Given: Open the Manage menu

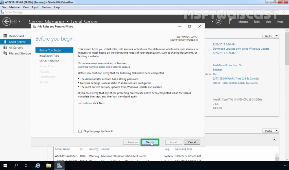Looking at the screenshot, I should [243, 21].
